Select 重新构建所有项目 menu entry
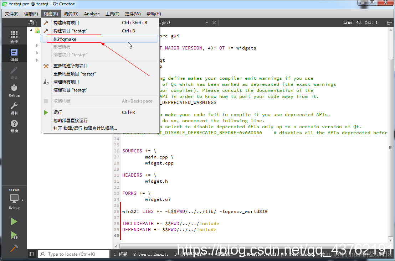The height and width of the screenshot is (261, 395). coord(100,66)
